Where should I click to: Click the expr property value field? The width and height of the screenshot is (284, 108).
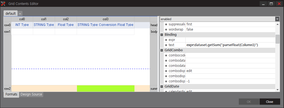[x=230, y=40]
